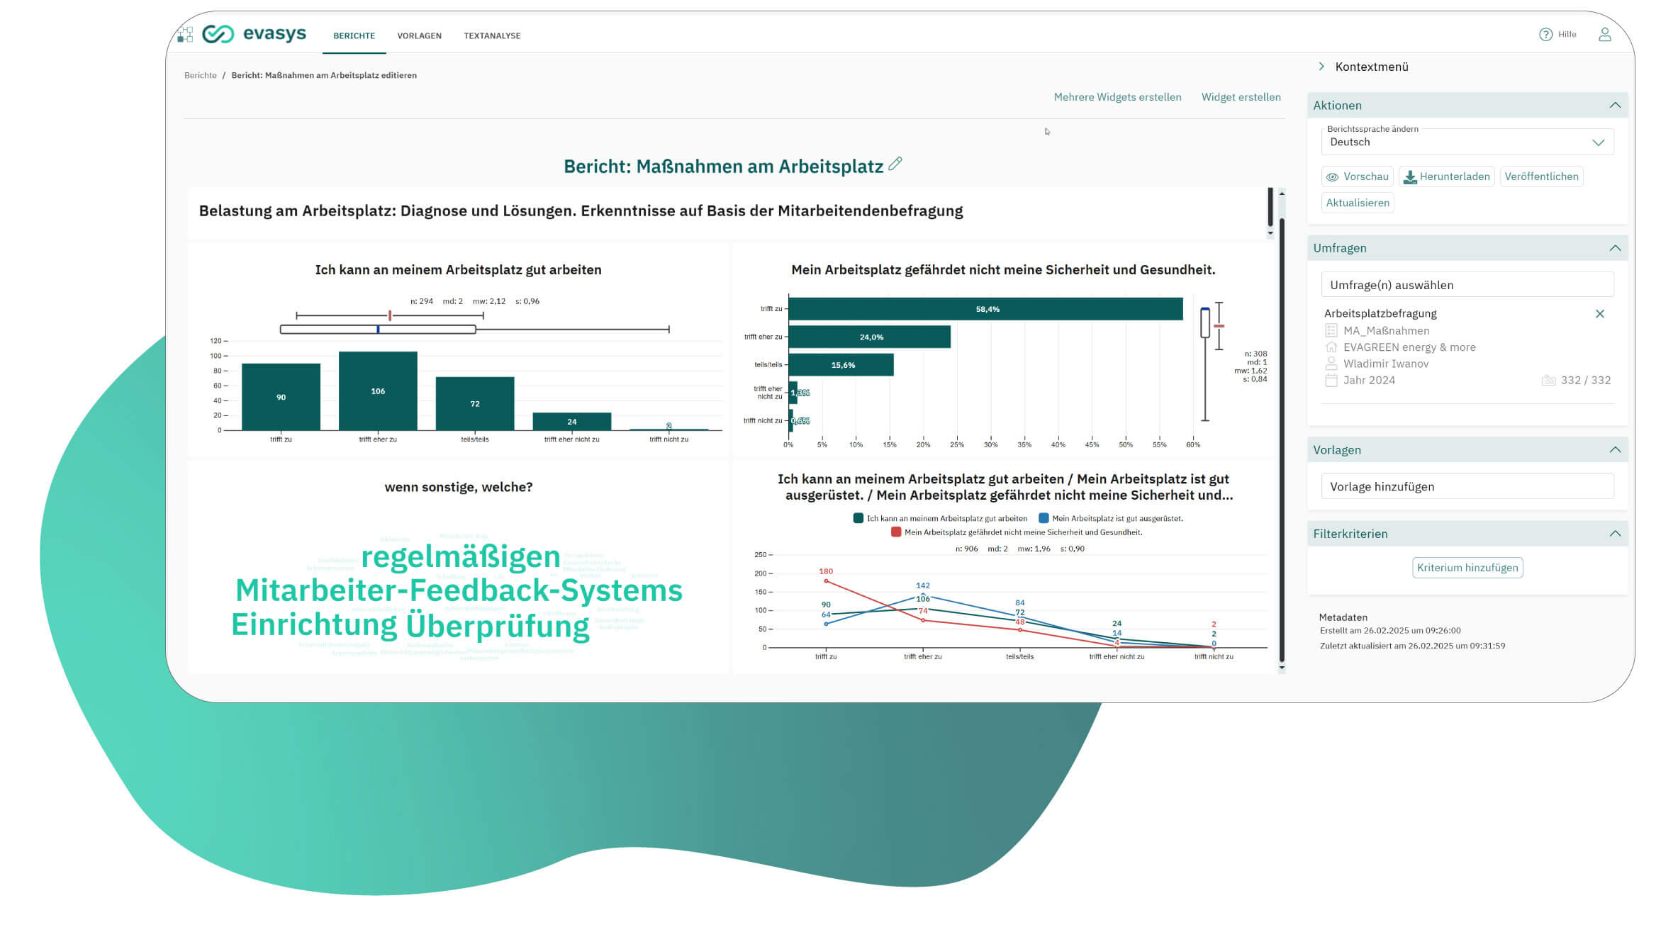Screen dimensions: 1656x937
Task: Click the pencil icon to edit report title
Action: (x=895, y=164)
